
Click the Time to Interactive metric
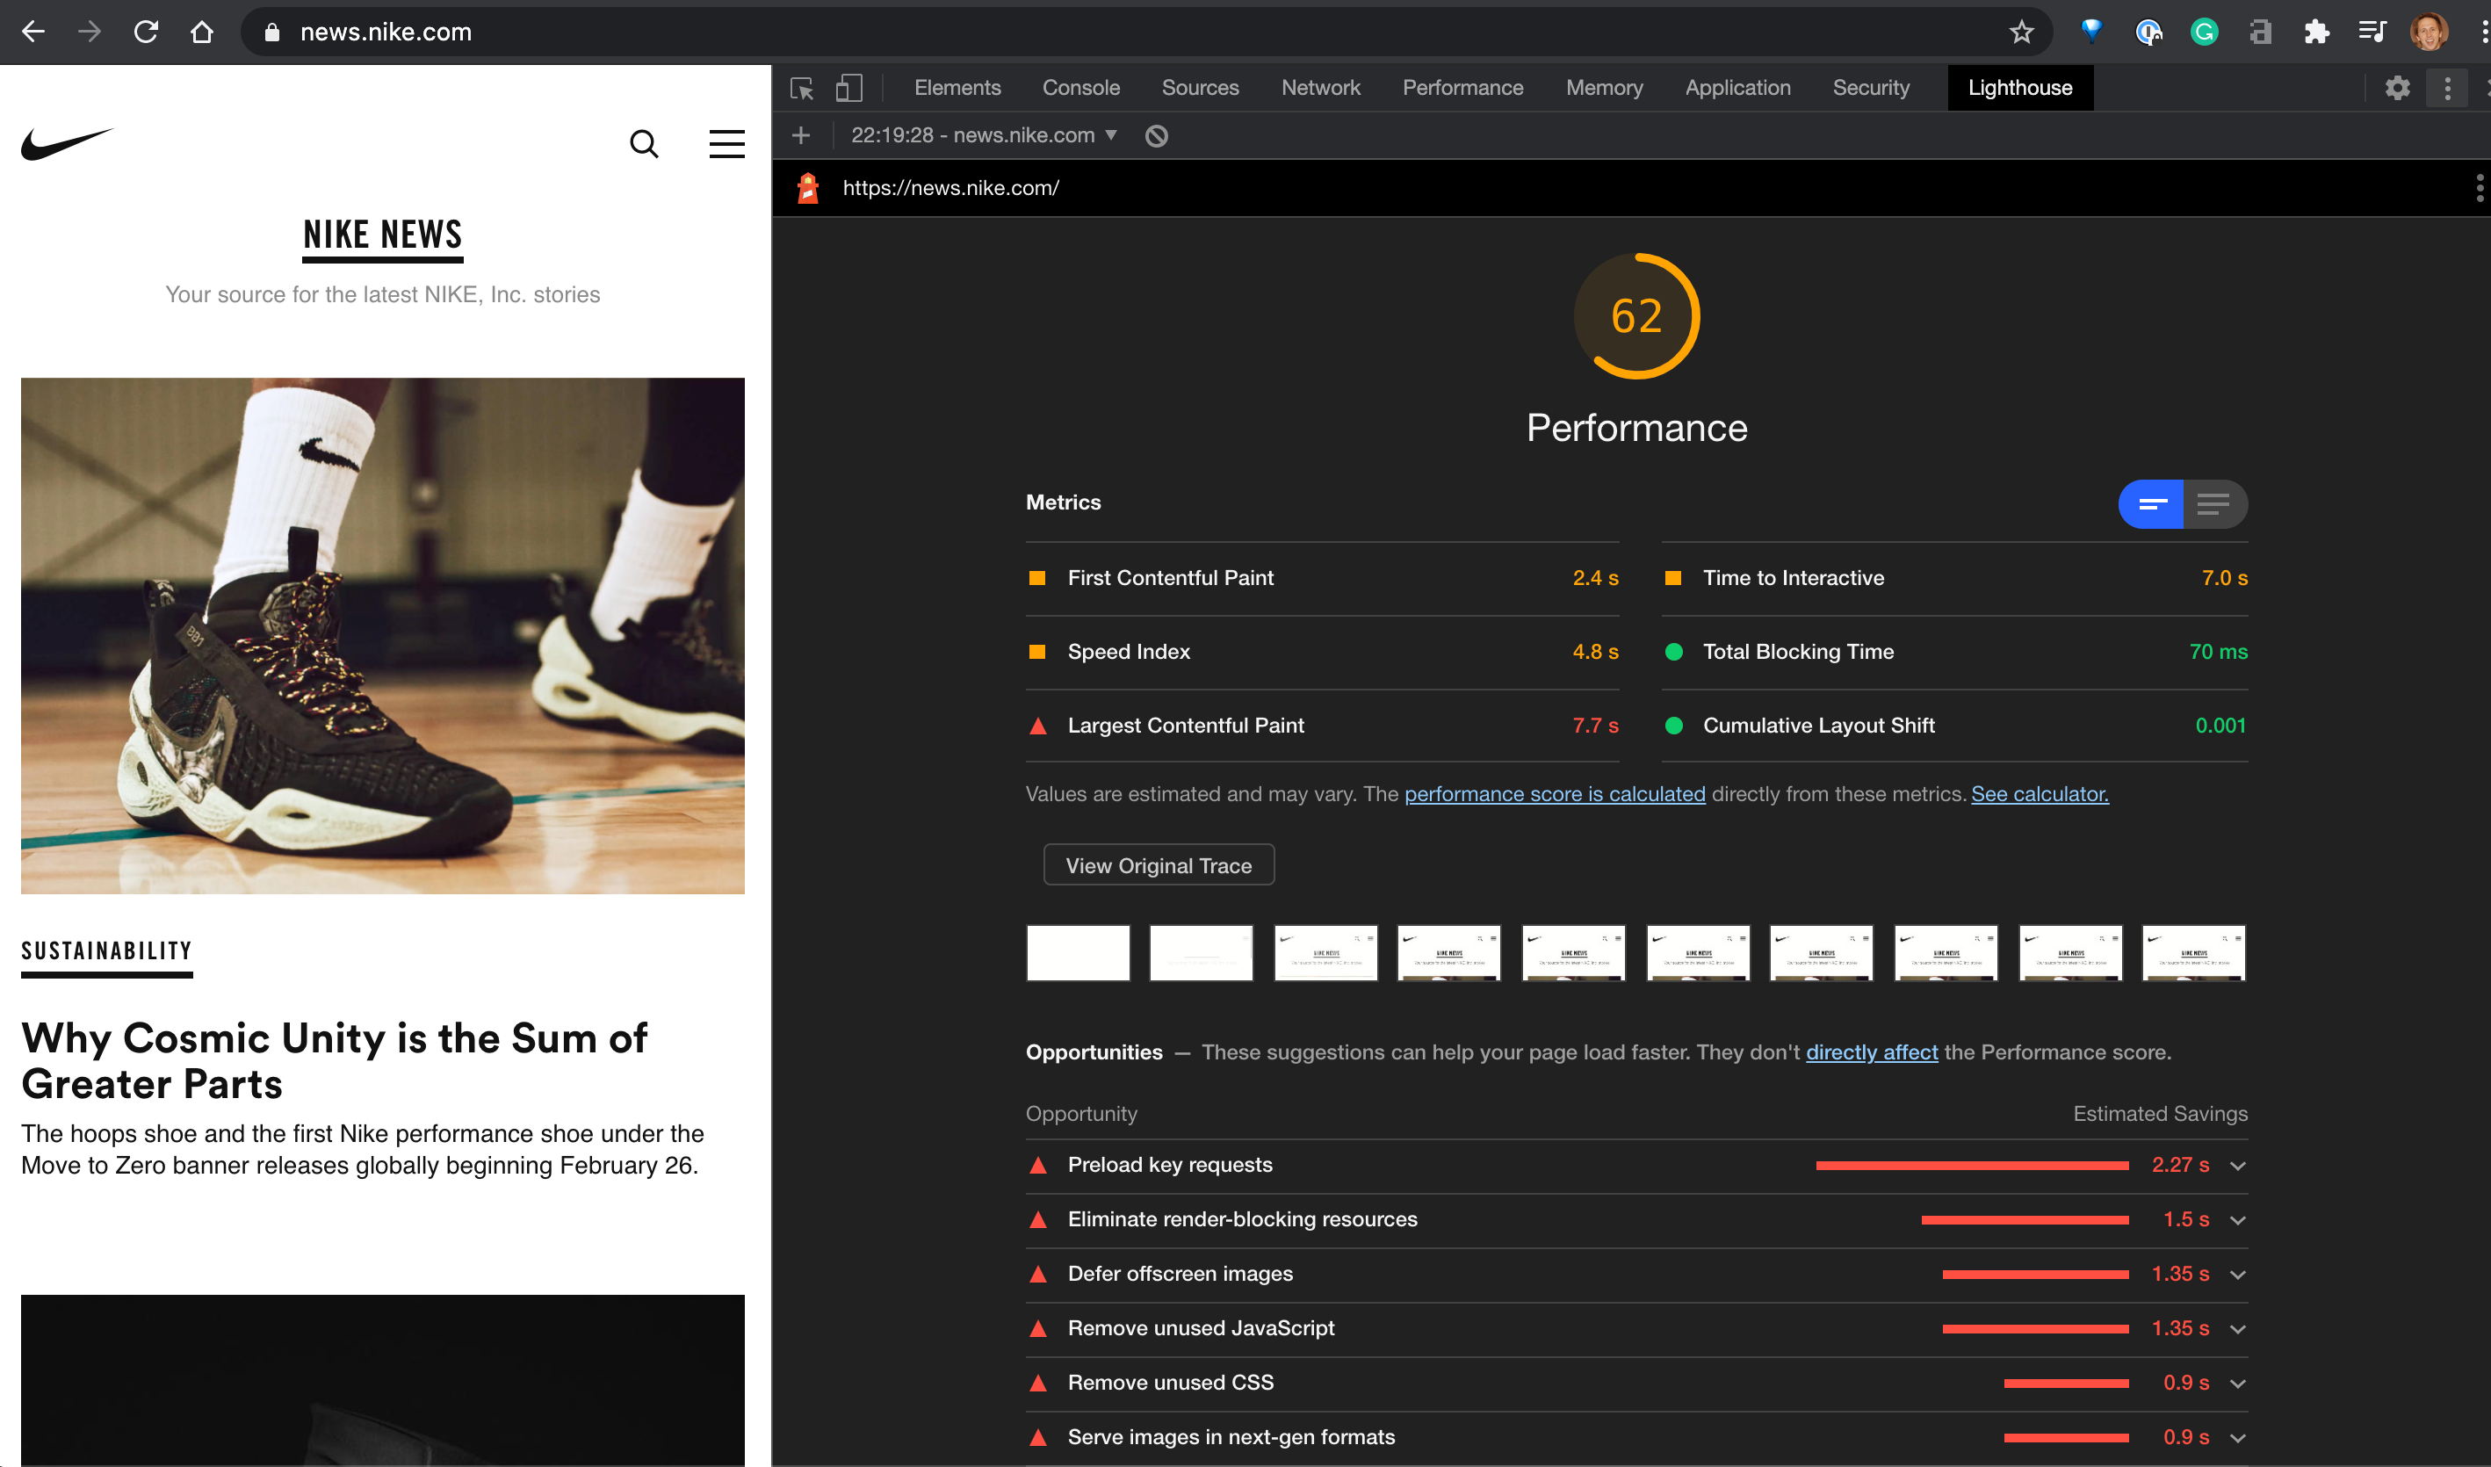(x=1955, y=578)
